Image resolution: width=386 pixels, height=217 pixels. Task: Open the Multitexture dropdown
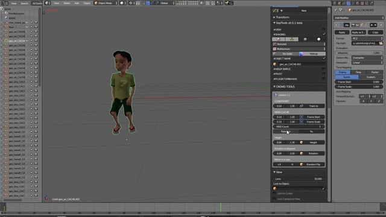299,49
